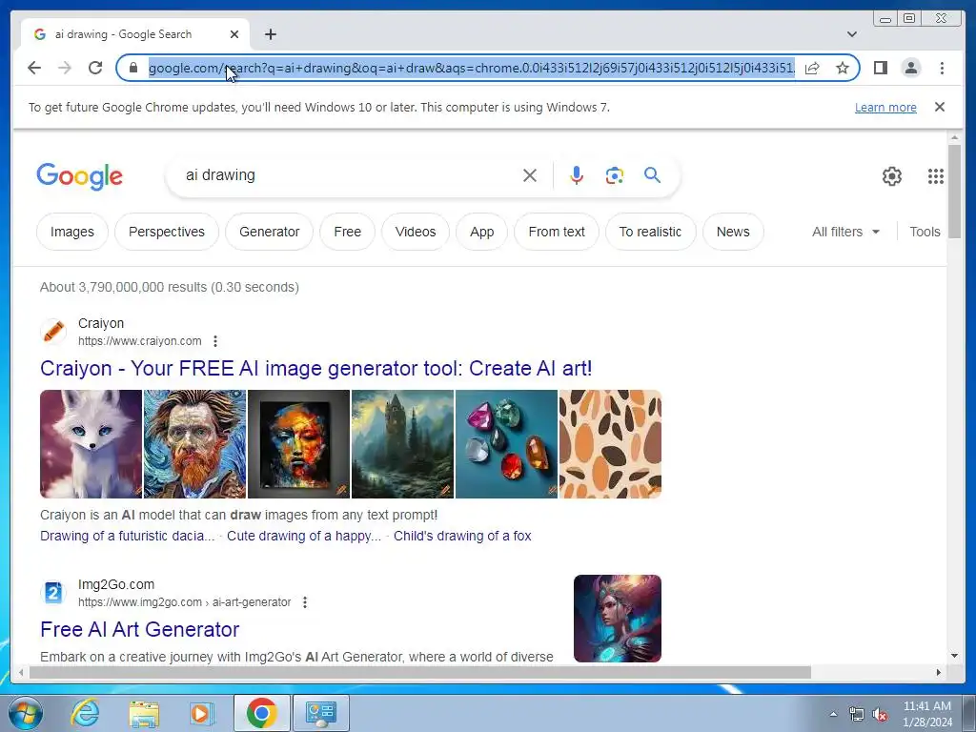Open the taskbar clock 11:41 AM

[927, 714]
